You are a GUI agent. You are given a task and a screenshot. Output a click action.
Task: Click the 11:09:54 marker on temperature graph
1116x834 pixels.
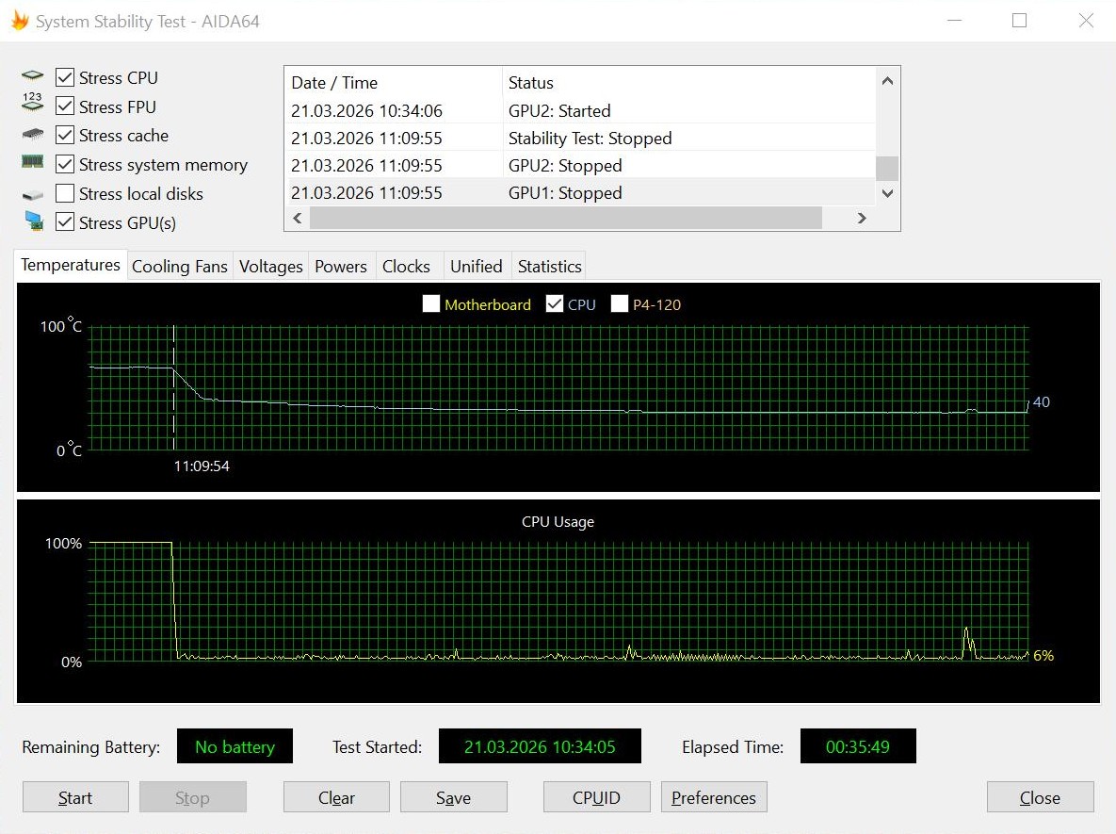pos(202,466)
